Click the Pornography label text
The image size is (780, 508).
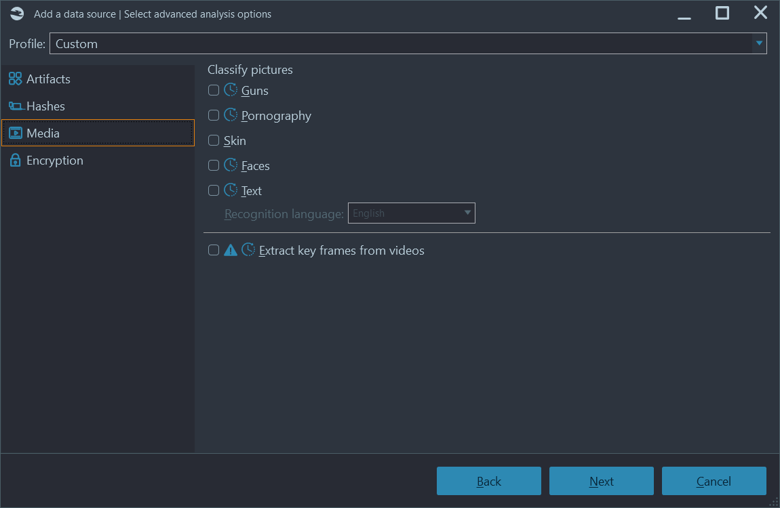pyautogui.click(x=276, y=116)
